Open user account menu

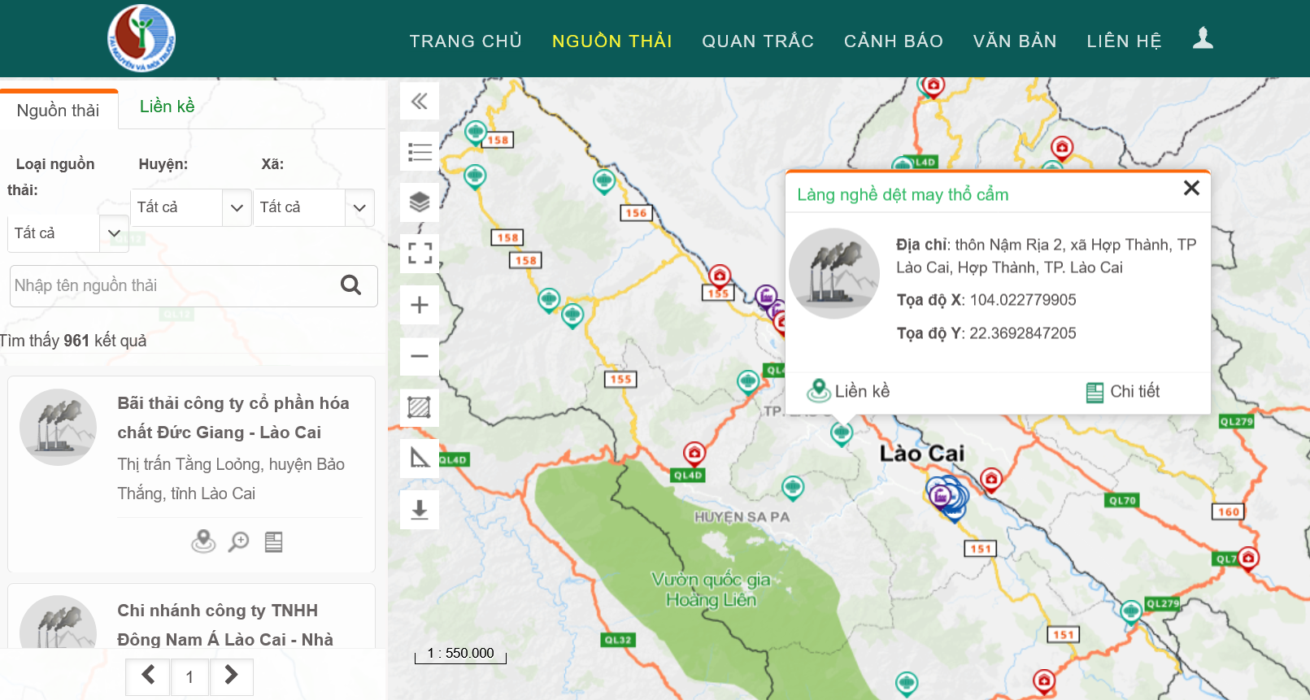coord(1203,39)
